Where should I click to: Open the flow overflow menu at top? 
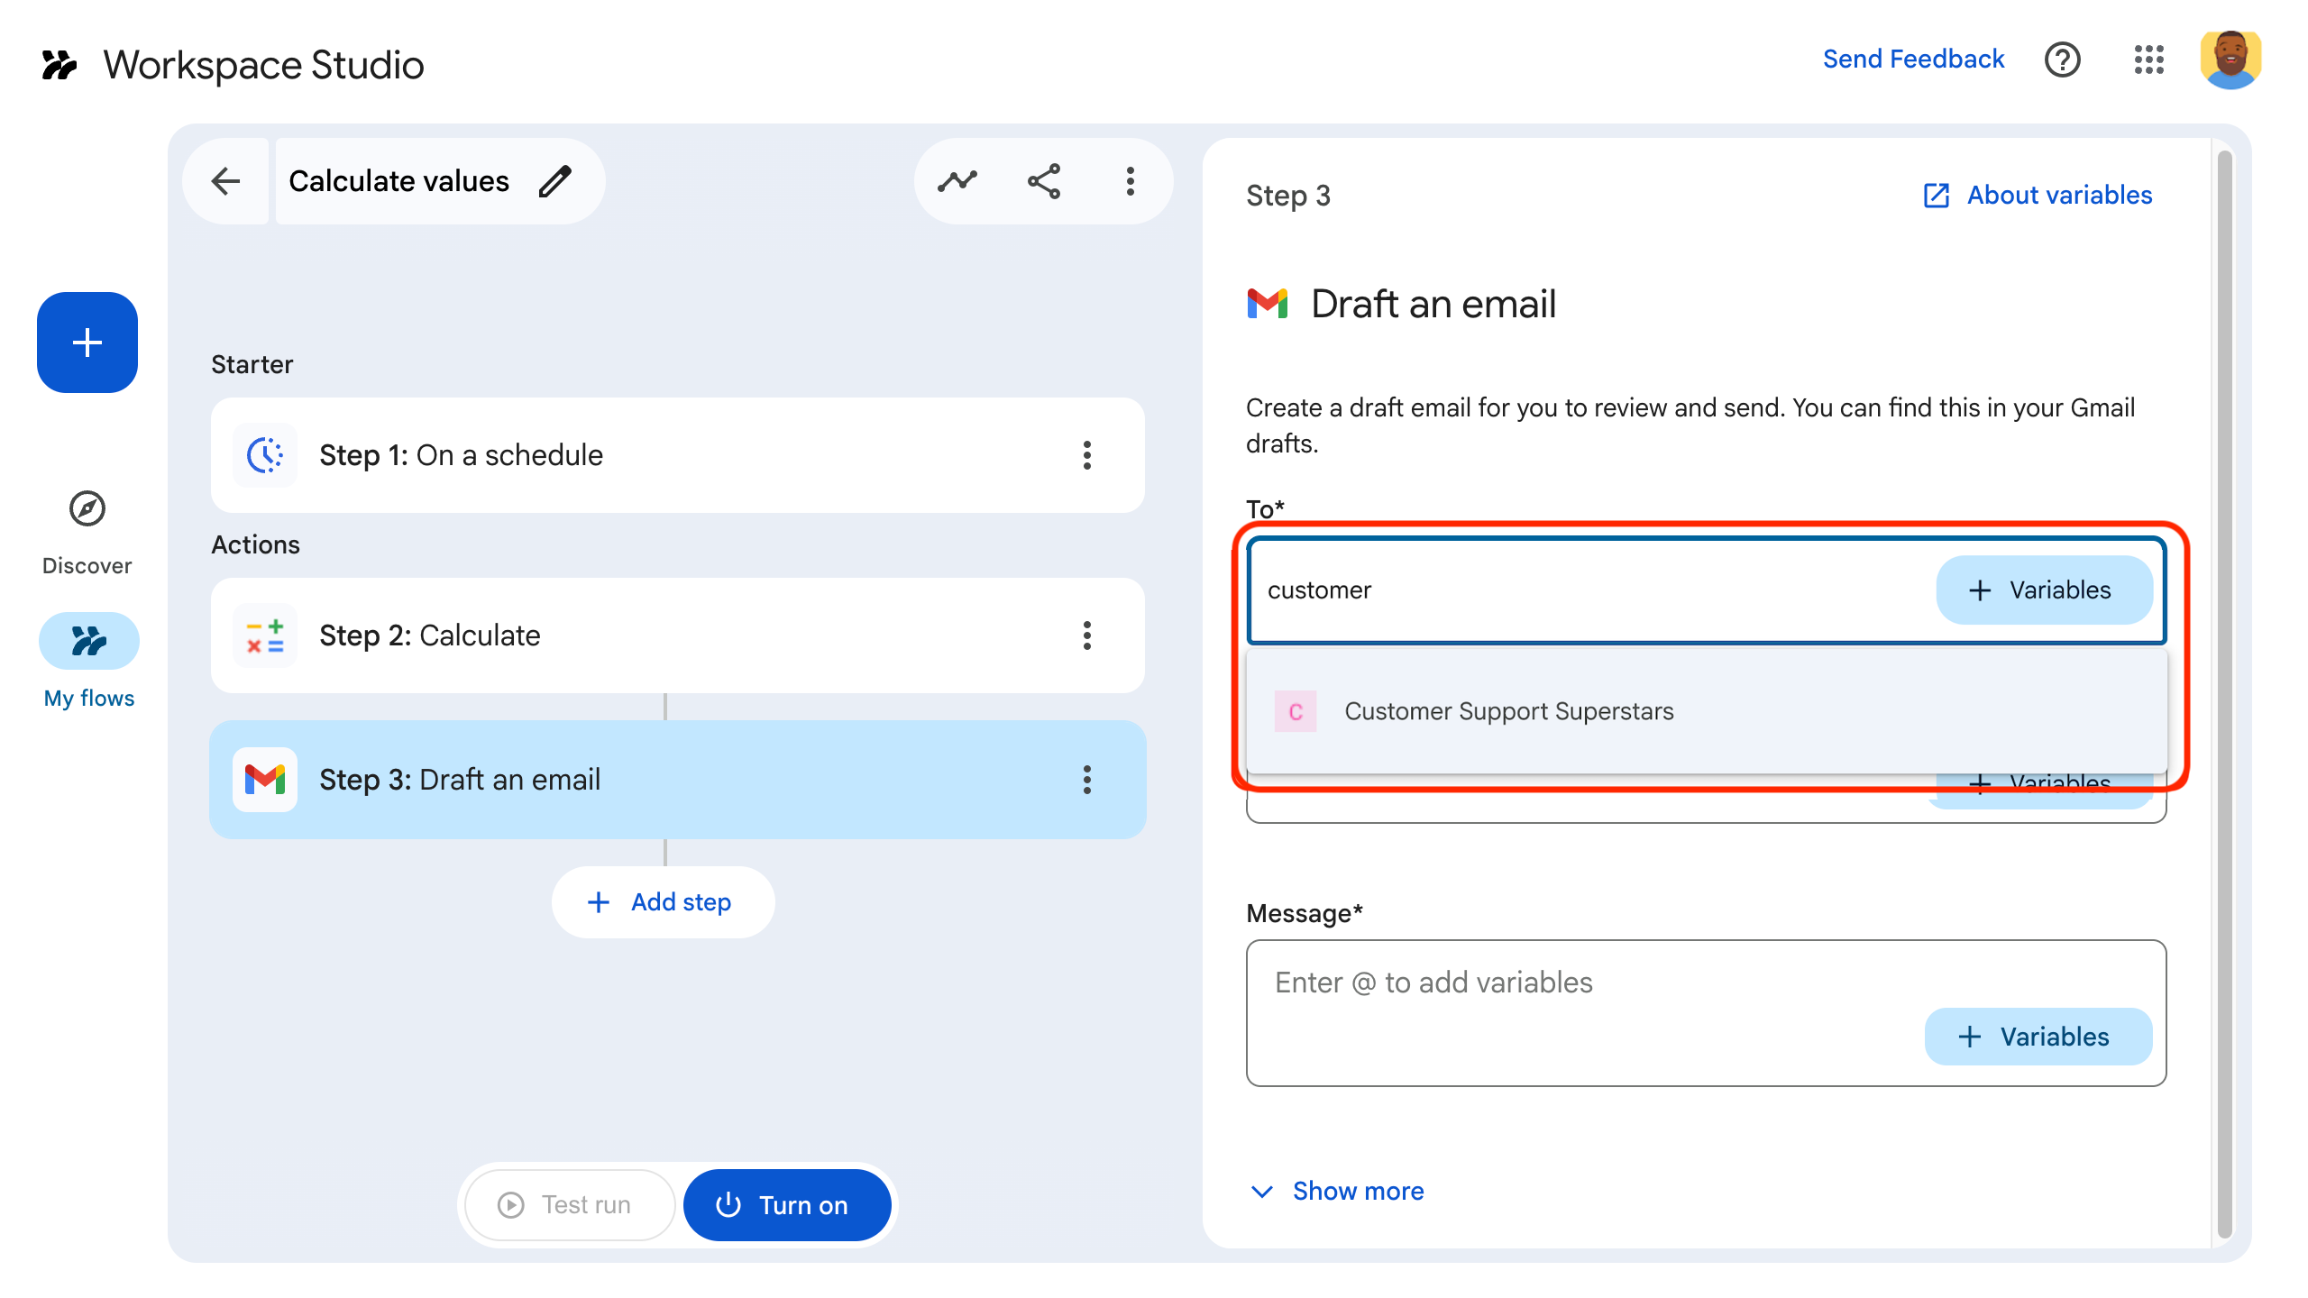pos(1129,180)
